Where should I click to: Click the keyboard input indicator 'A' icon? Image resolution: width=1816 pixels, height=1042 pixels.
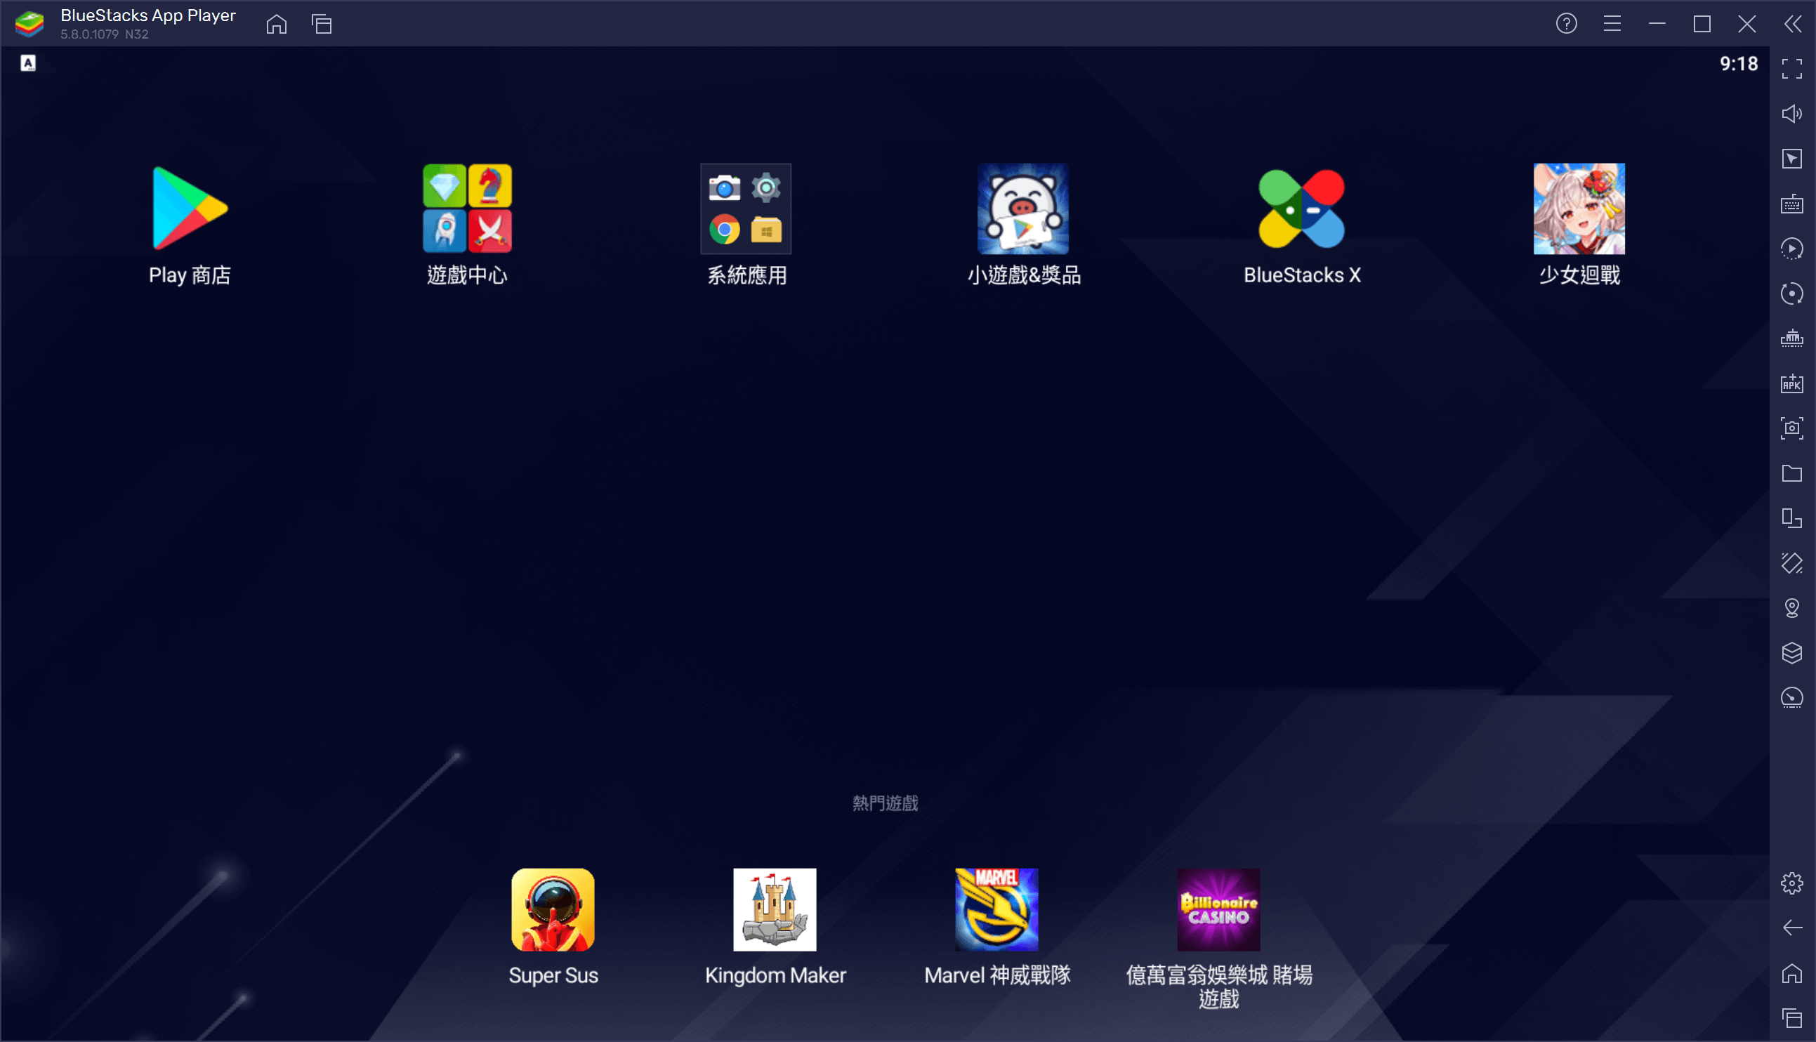pos(28,63)
